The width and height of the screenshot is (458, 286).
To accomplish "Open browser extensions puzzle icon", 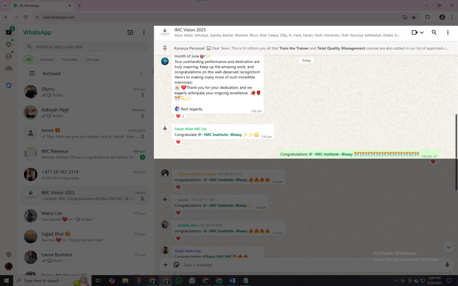I will 427,17.
